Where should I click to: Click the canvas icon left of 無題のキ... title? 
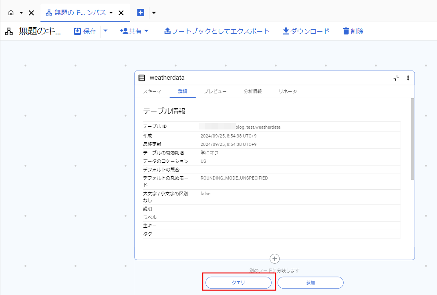[8, 31]
